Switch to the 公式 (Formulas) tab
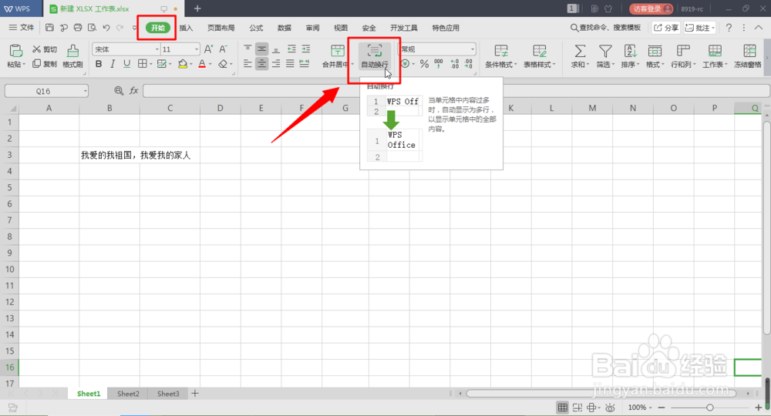Screen dimensions: 771x416 [x=256, y=28]
